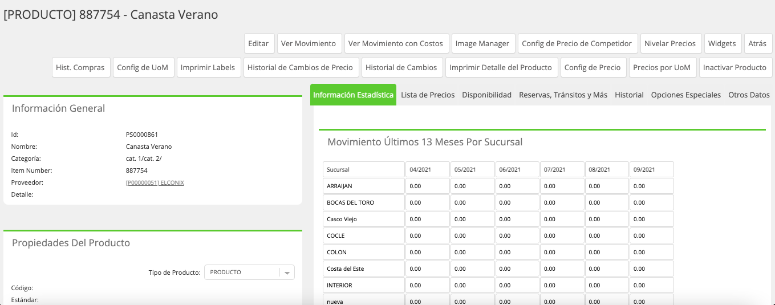Open Historial de Cambios de Precio
Viewport: 775px width, 305px height.
pyautogui.click(x=301, y=67)
